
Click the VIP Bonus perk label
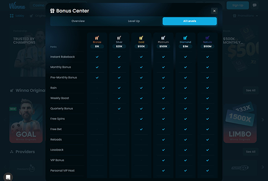(x=57, y=160)
